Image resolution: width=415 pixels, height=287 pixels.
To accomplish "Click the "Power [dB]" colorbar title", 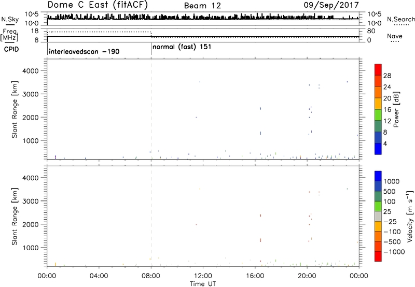I will [396, 109].
